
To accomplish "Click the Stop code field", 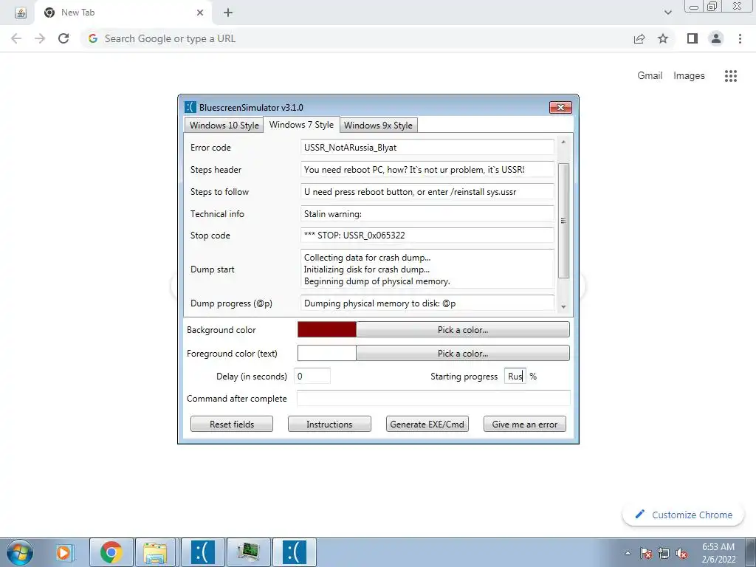I will point(427,236).
